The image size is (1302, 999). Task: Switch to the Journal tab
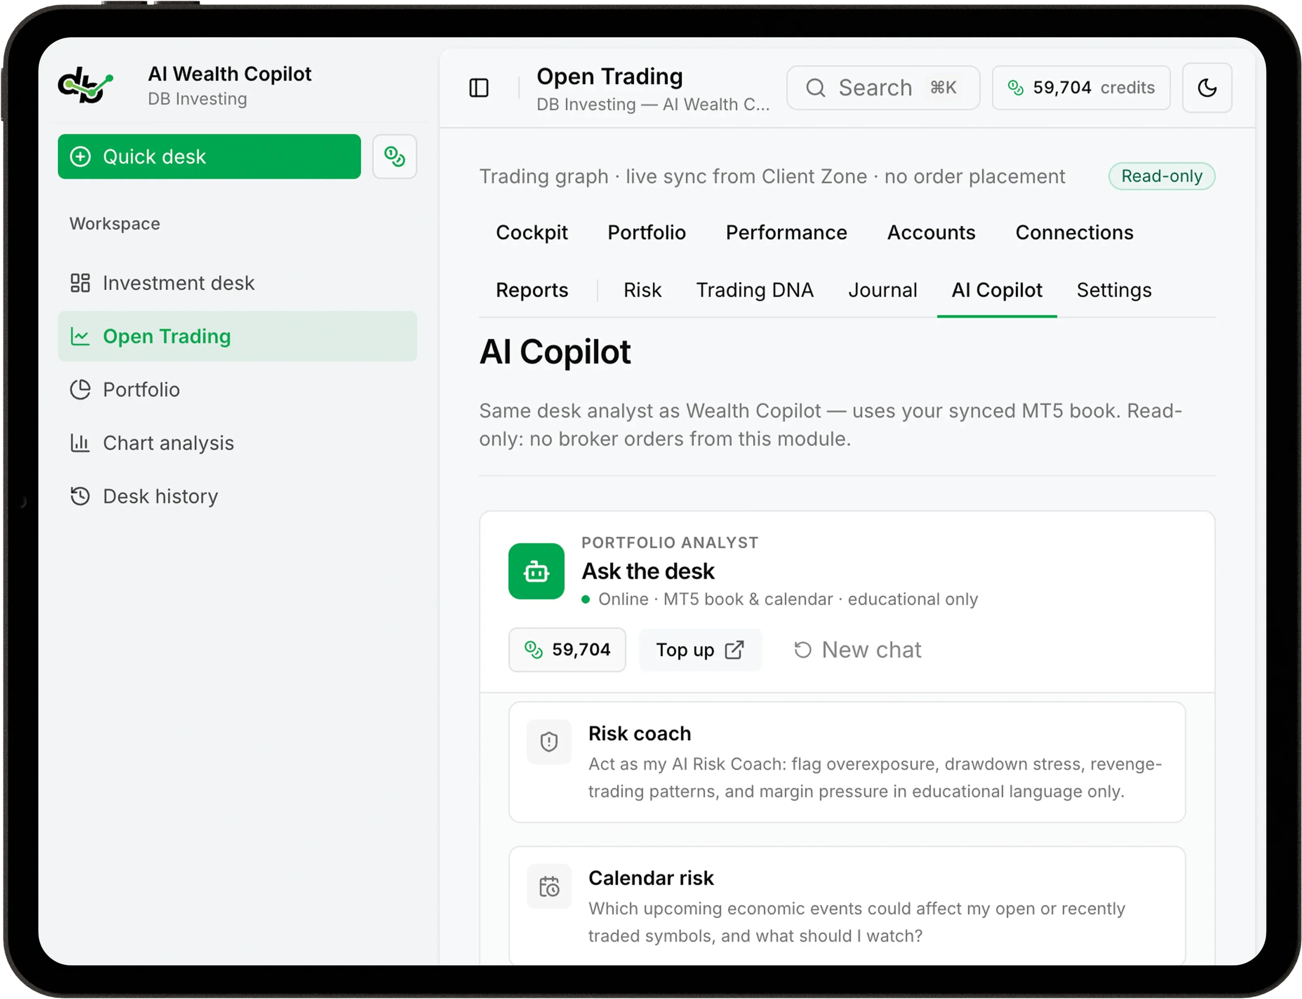click(882, 290)
